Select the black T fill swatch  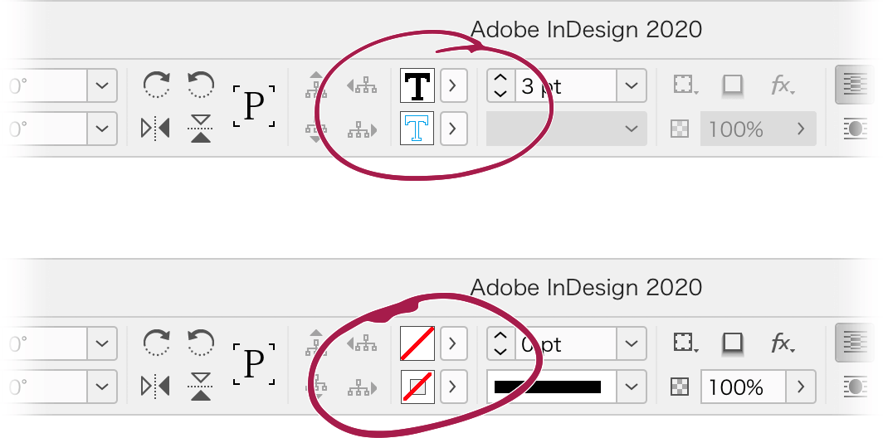(x=417, y=85)
